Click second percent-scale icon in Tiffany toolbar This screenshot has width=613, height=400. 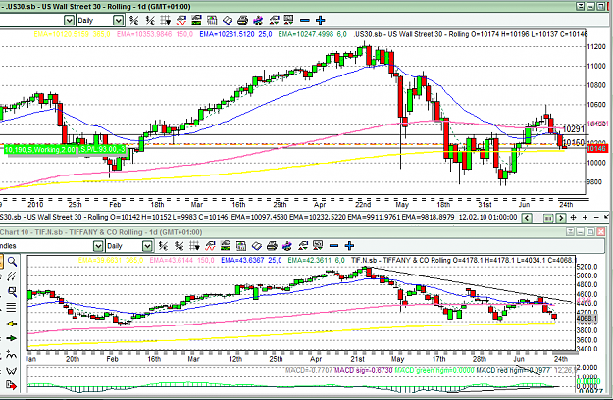click(179, 246)
